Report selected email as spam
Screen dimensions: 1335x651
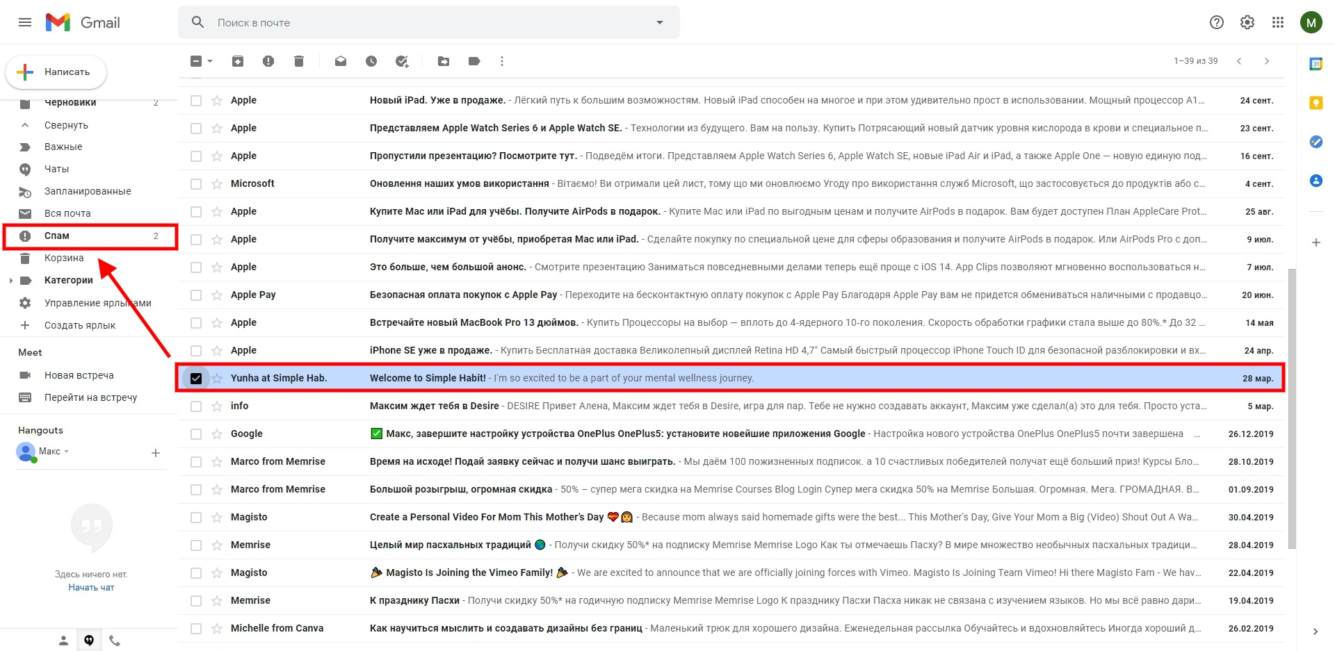(268, 61)
